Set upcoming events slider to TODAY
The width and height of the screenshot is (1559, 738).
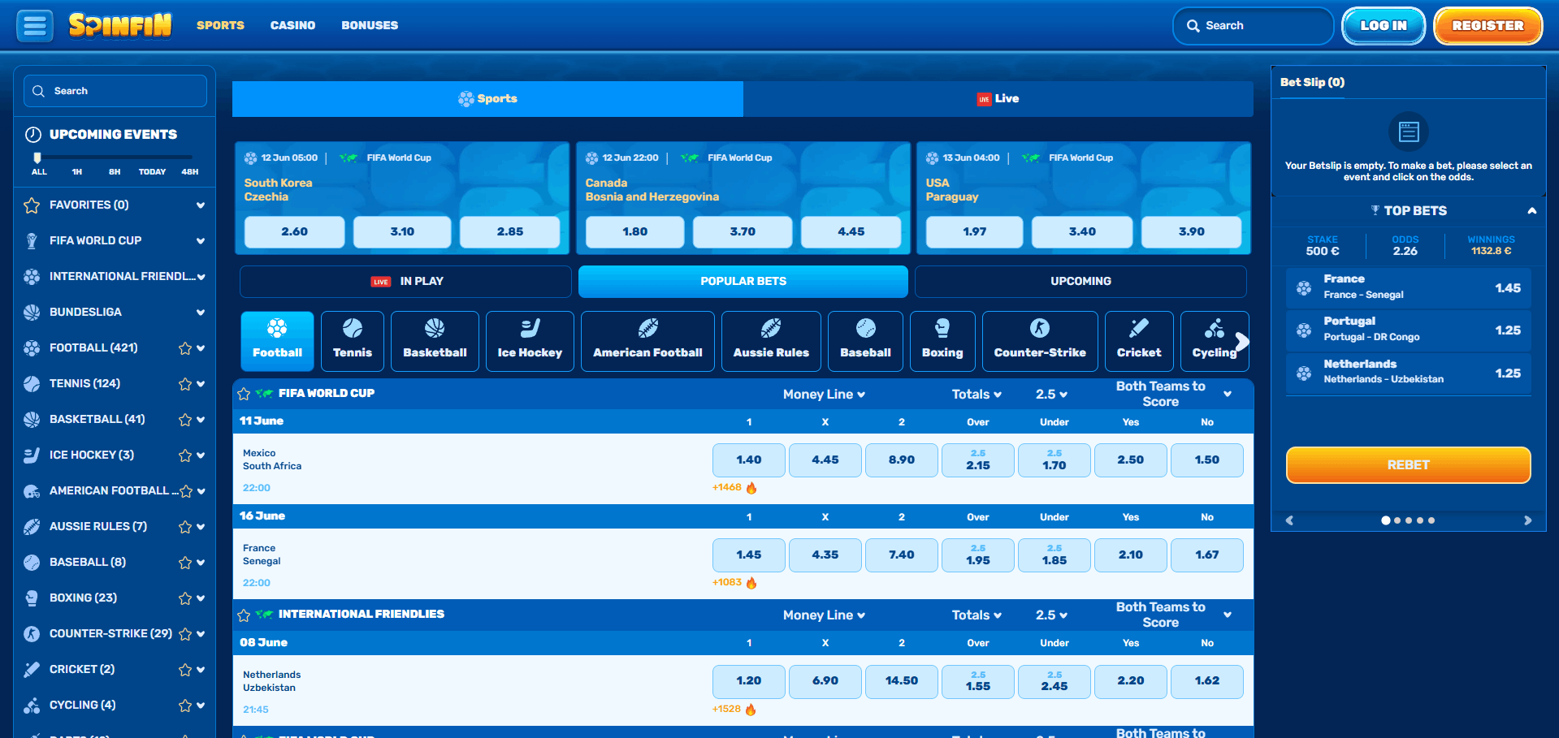point(152,172)
